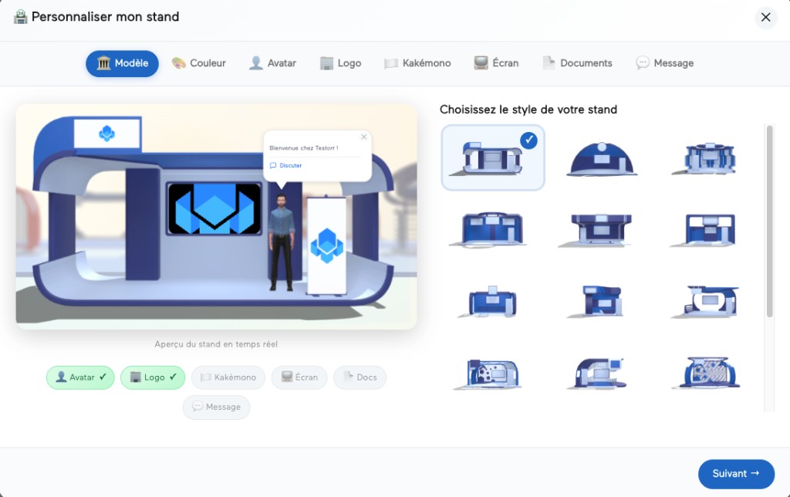Click the kakemono banner in preview
Viewport: 790px width, 497px height.
point(326,245)
